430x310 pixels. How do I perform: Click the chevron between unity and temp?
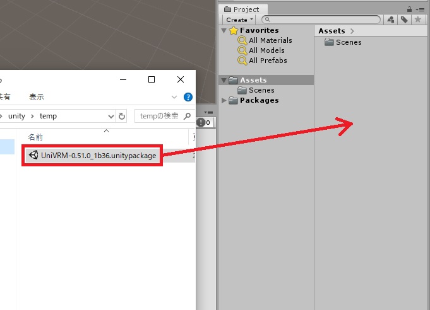point(32,116)
